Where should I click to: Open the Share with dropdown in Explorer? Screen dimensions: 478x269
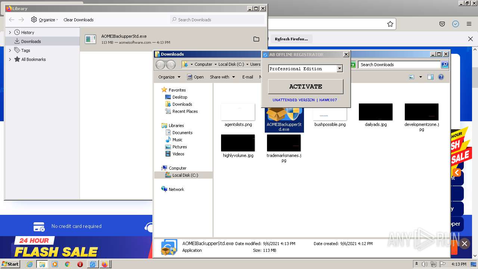point(222,77)
